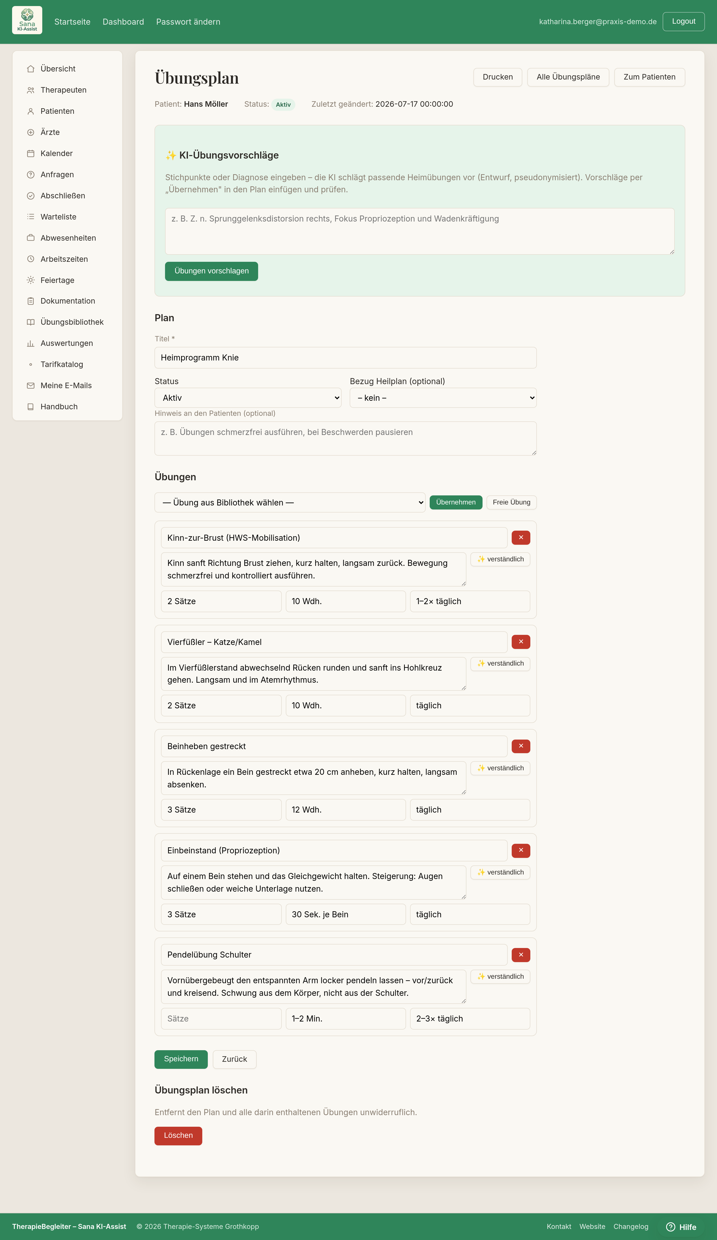Click the Hilfe question-mark icon in footer
Viewport: 717px width, 1240px height.
pyautogui.click(x=670, y=1227)
